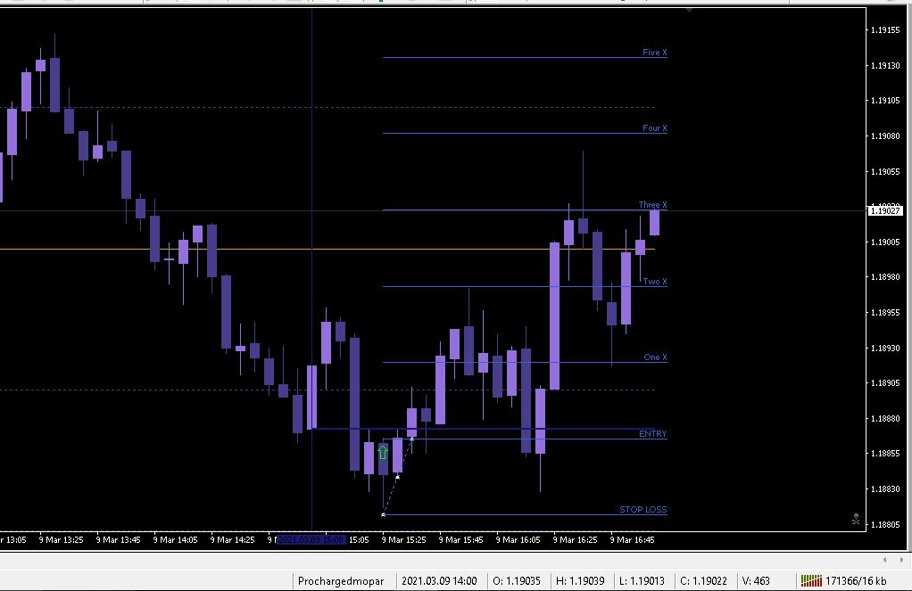Click the green buy arrow on the chart
The image size is (912, 591).
point(383,452)
